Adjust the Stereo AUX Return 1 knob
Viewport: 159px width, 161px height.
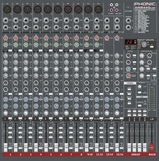tap(142, 55)
